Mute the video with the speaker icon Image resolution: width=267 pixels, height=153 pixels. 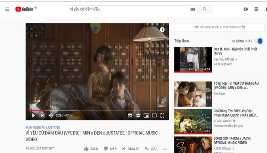coord(51,115)
